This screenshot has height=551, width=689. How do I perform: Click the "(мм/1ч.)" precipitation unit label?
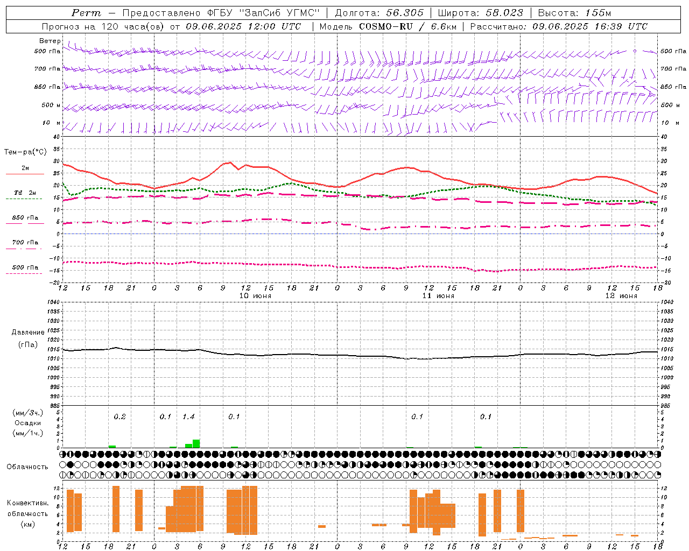28,433
